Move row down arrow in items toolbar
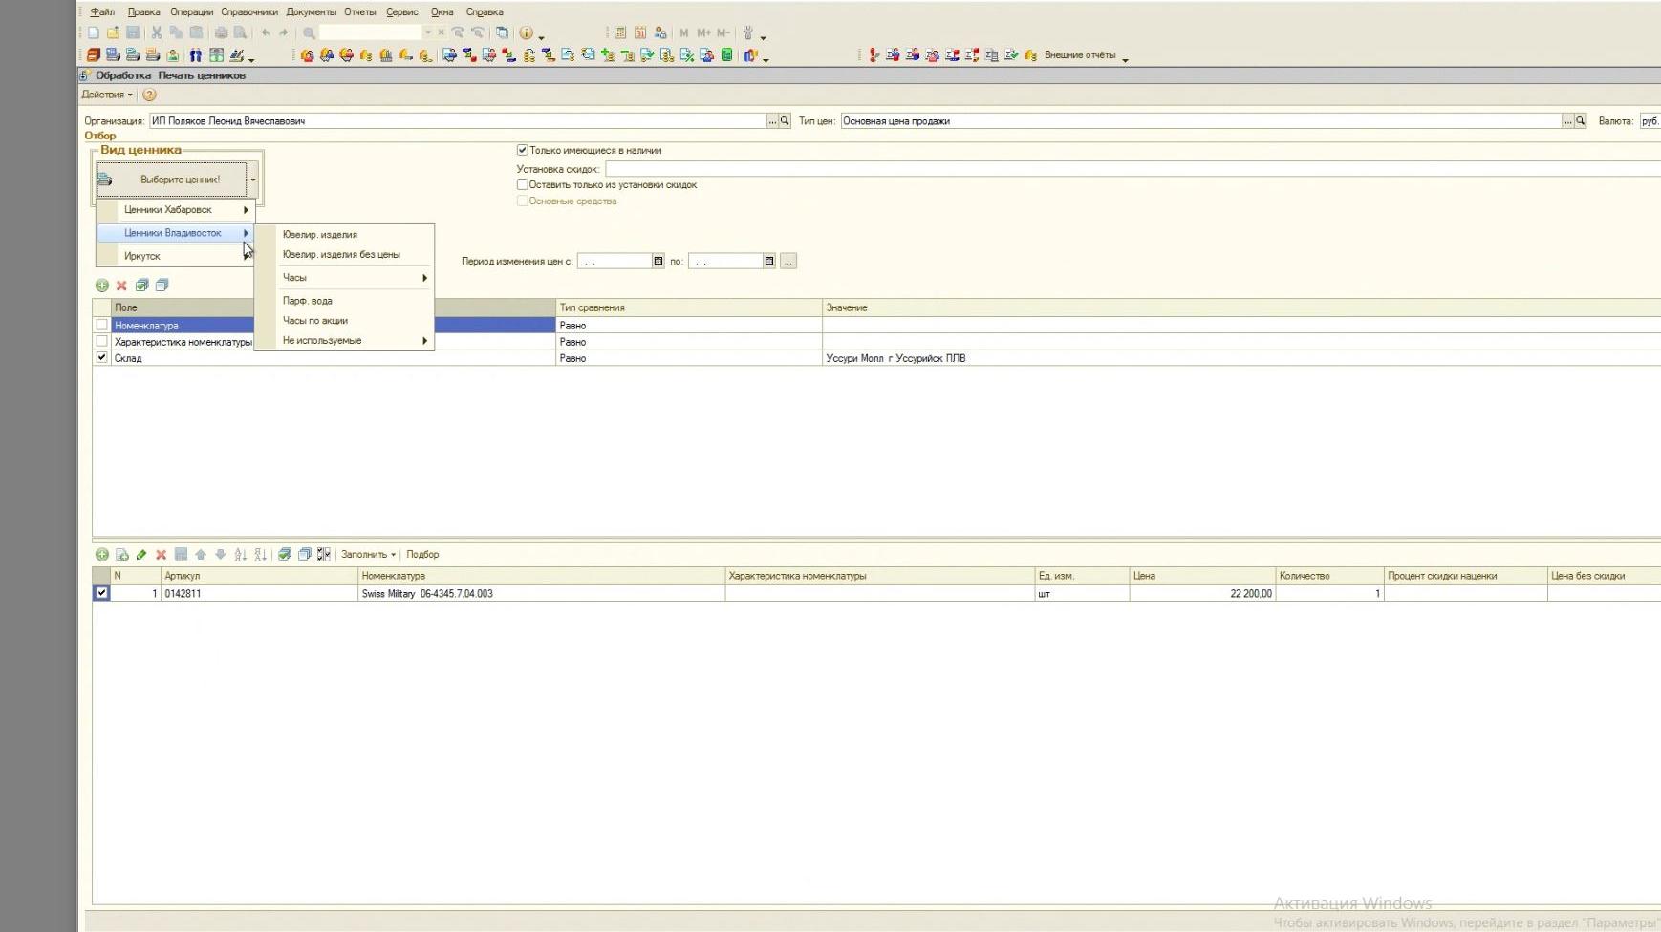 click(x=220, y=555)
